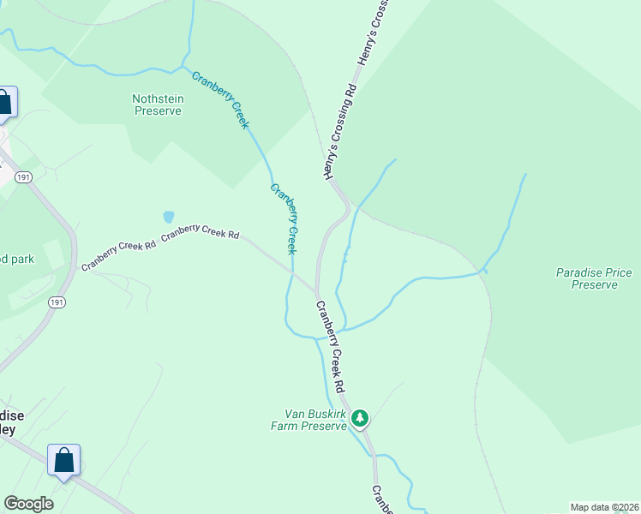Click the Map data ©2026 attribution
Image resolution: width=641 pixels, height=514 pixels.
pos(605,507)
